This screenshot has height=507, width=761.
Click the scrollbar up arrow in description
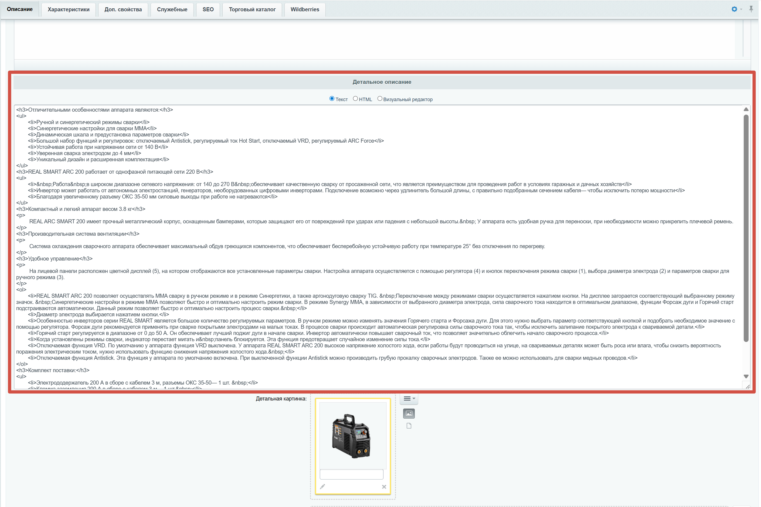(746, 109)
